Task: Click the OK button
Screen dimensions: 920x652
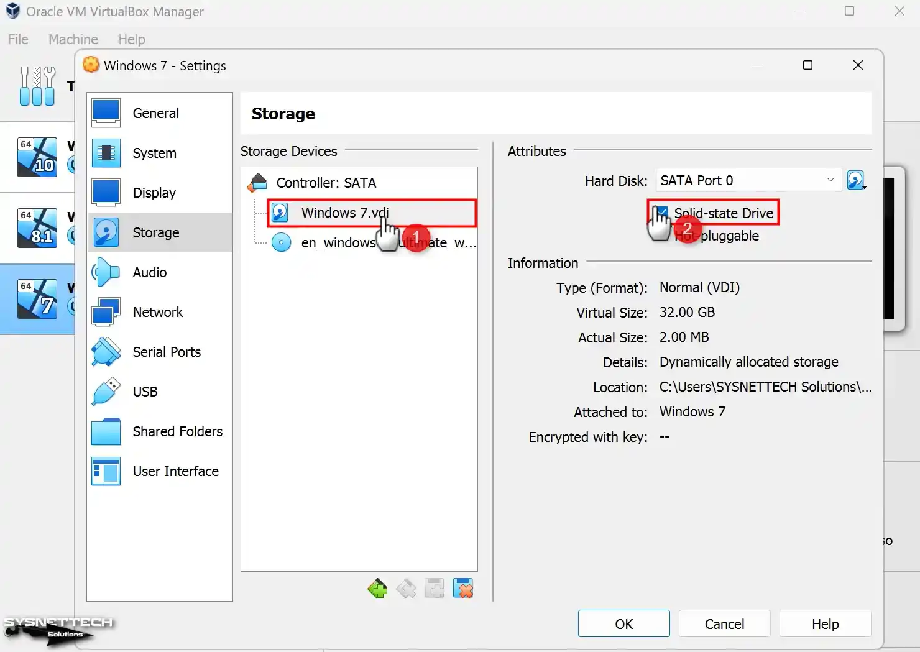Action: click(624, 624)
